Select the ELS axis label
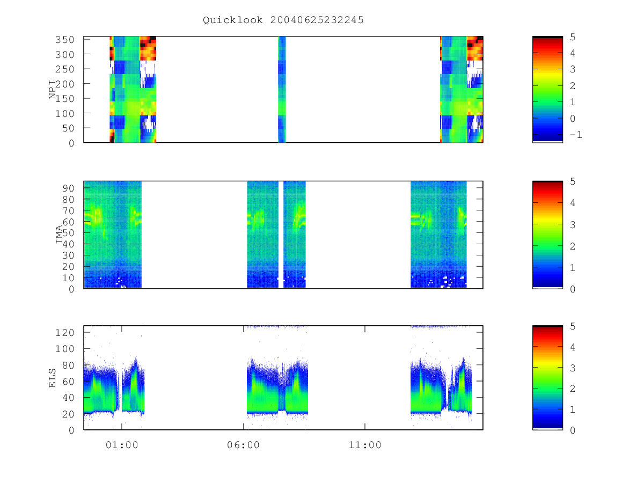The height and width of the screenshot is (483, 644). (x=53, y=378)
